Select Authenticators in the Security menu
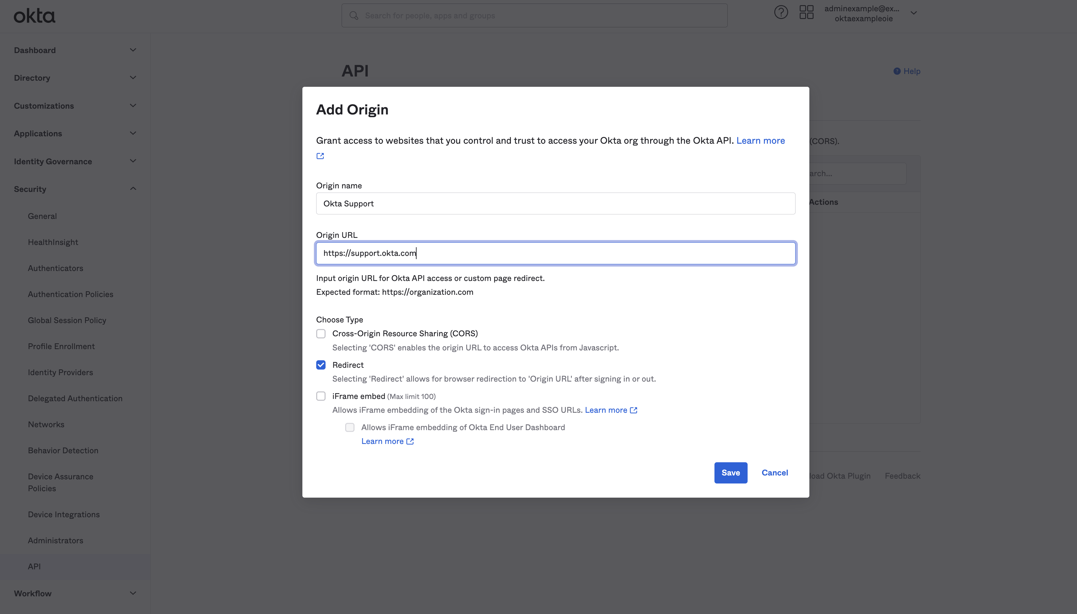Image resolution: width=1077 pixels, height=614 pixels. tap(55, 268)
